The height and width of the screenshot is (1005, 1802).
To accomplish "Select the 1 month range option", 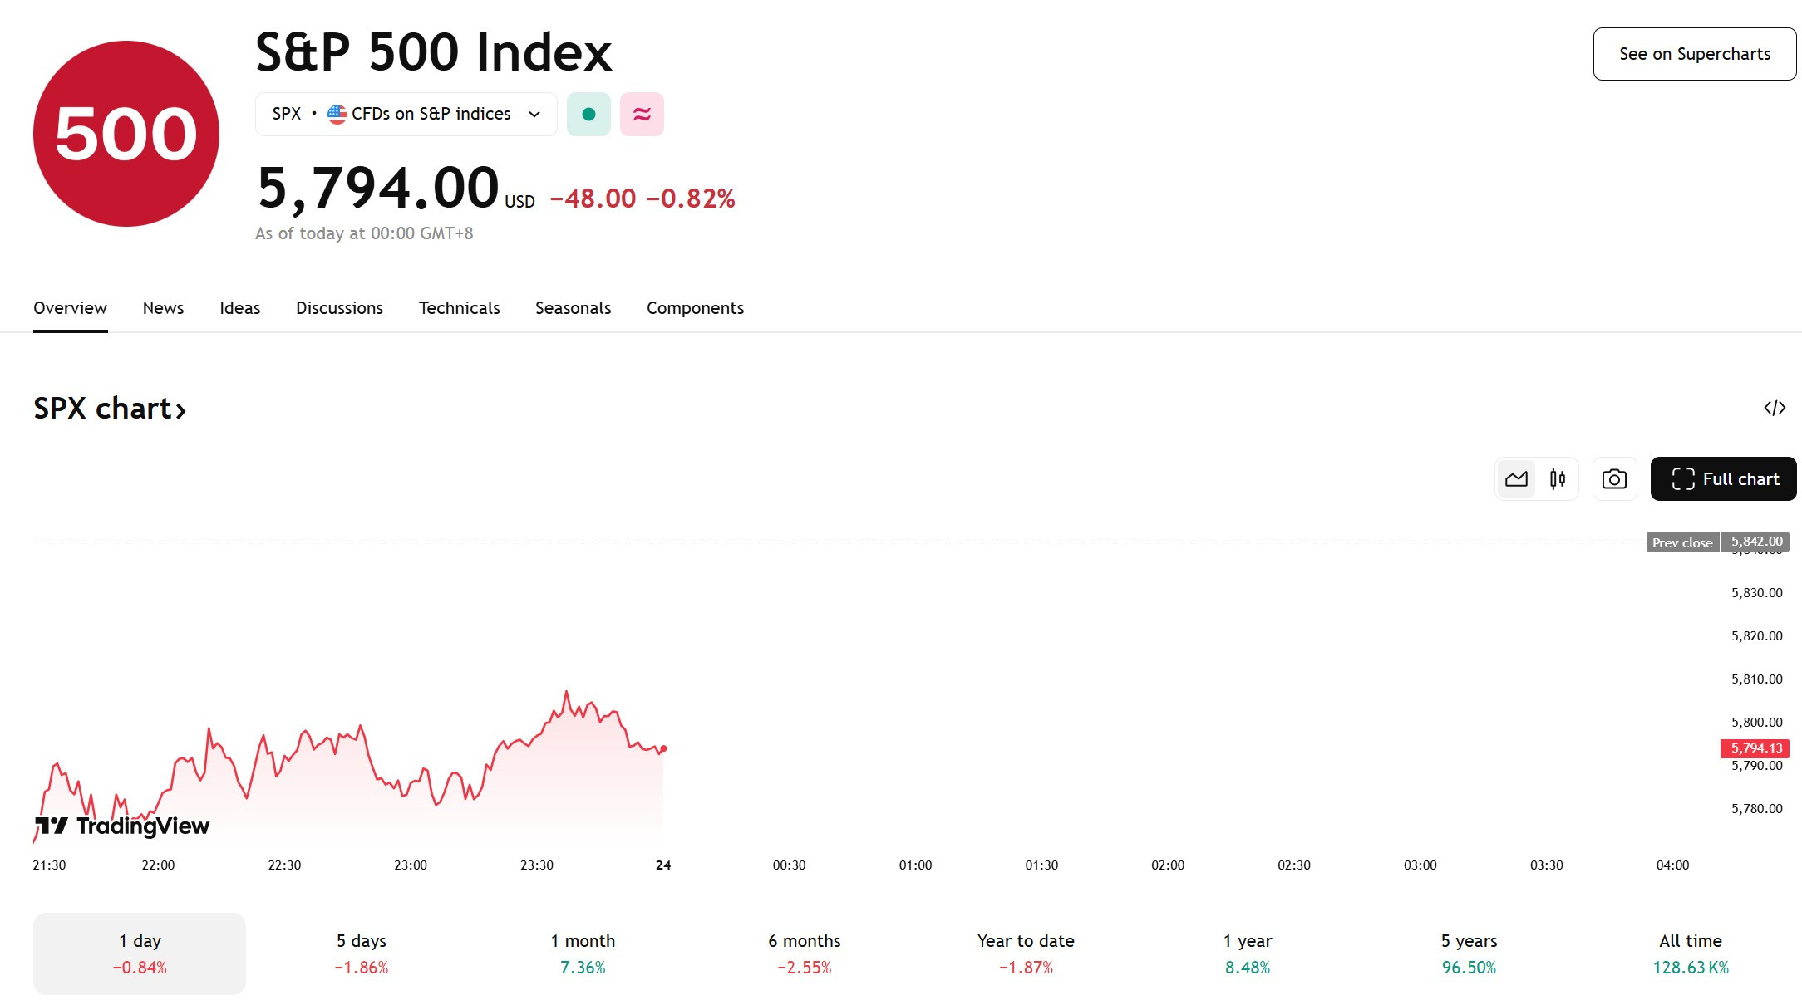I will 583,954.
